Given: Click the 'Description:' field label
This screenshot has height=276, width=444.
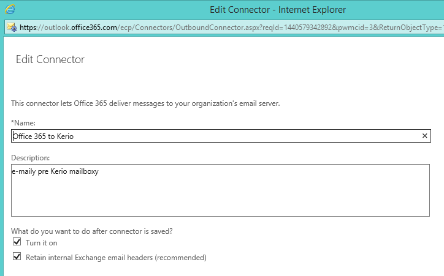Looking at the screenshot, I should [31, 158].
